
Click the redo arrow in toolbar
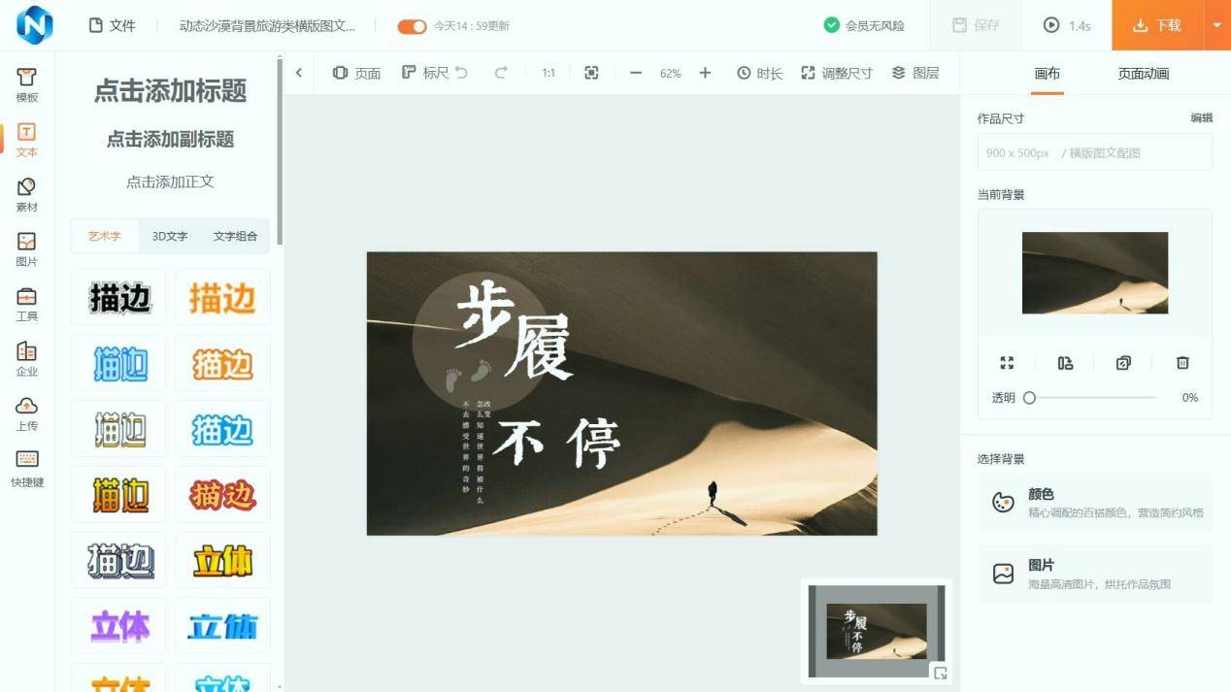click(x=501, y=73)
